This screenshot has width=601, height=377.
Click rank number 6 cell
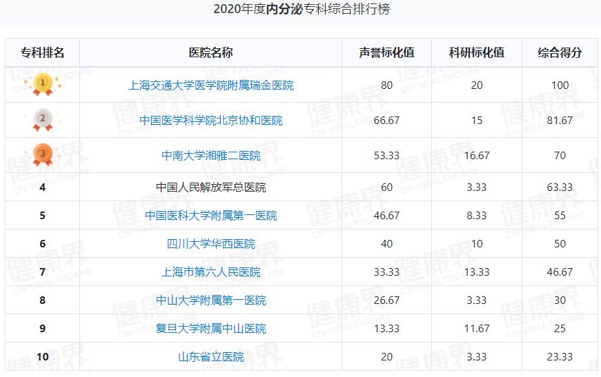(x=43, y=244)
